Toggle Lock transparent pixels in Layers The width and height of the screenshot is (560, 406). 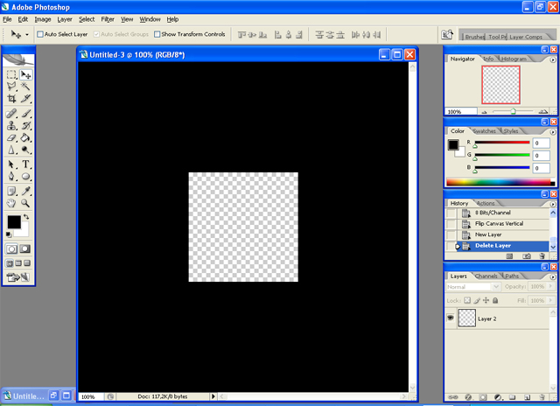point(467,300)
